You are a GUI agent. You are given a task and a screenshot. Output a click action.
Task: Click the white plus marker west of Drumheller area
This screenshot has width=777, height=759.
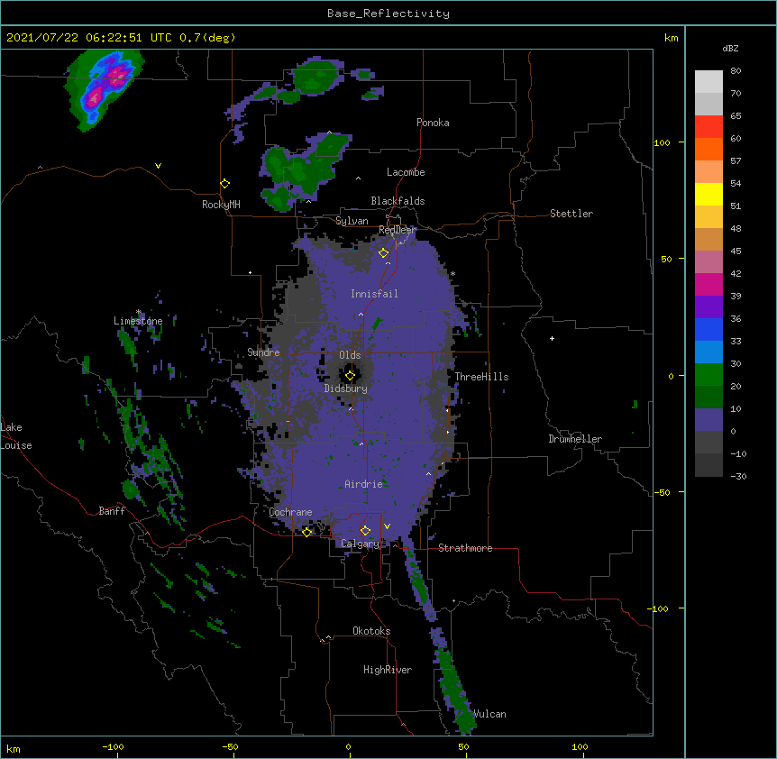pos(552,338)
